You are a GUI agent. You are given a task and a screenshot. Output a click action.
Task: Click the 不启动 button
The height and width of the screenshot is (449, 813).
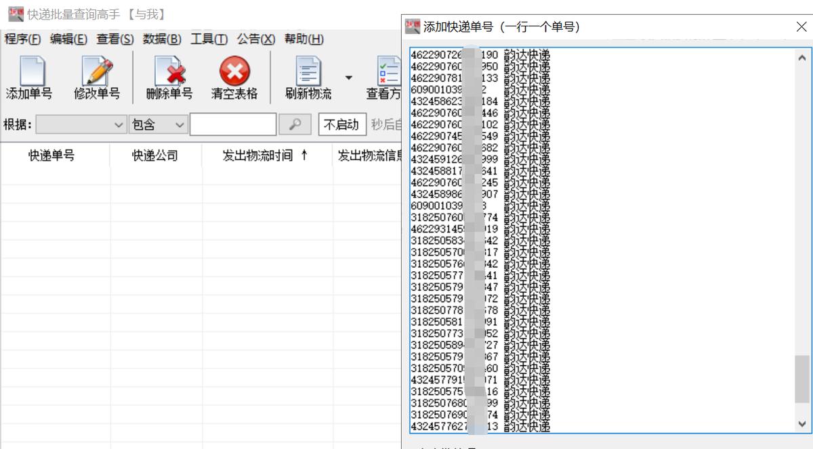343,124
